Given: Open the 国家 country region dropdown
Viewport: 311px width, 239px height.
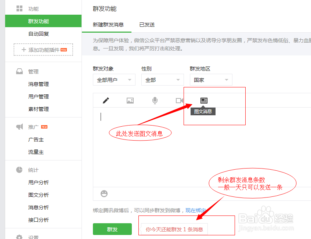Looking at the screenshot, I should pos(211,79).
